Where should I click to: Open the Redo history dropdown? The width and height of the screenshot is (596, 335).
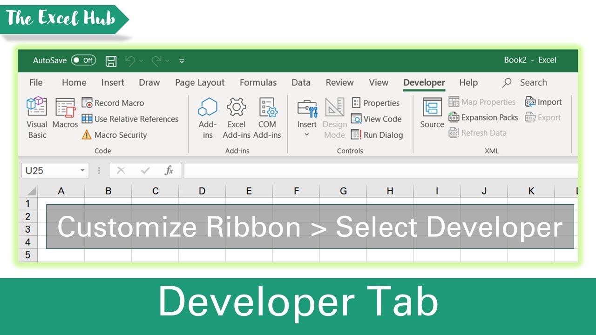coord(167,60)
